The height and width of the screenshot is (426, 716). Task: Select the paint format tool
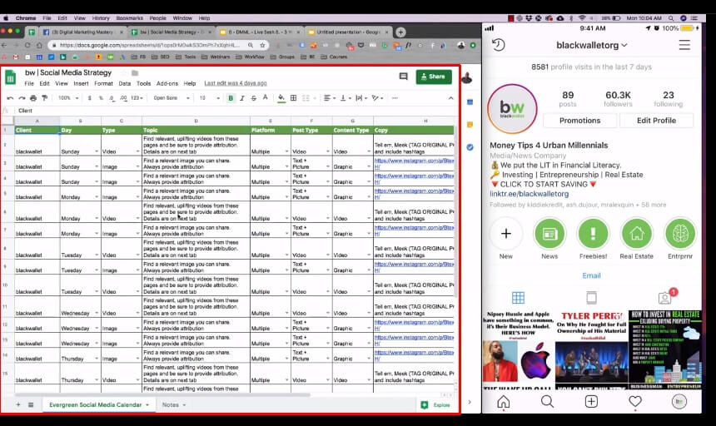44,98
